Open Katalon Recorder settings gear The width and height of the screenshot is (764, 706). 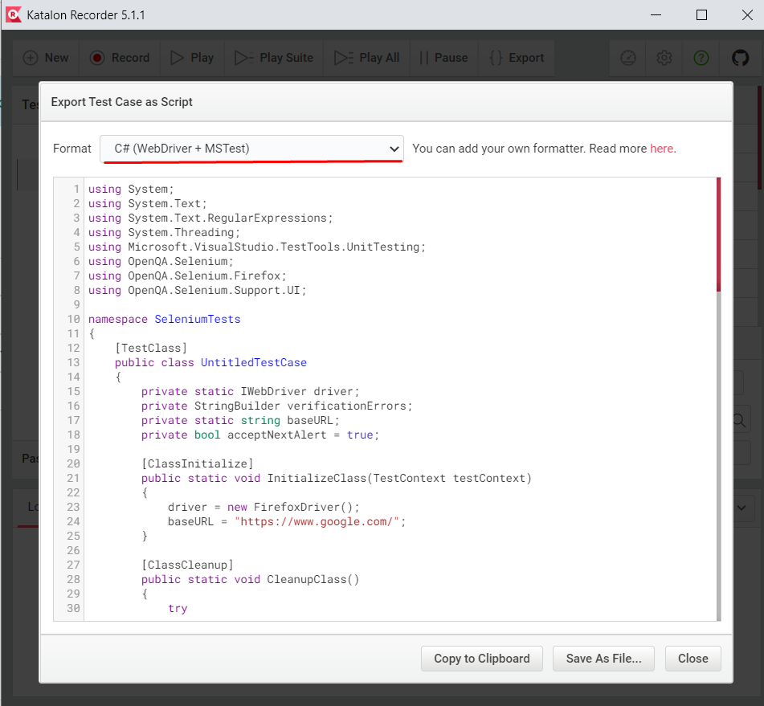664,58
